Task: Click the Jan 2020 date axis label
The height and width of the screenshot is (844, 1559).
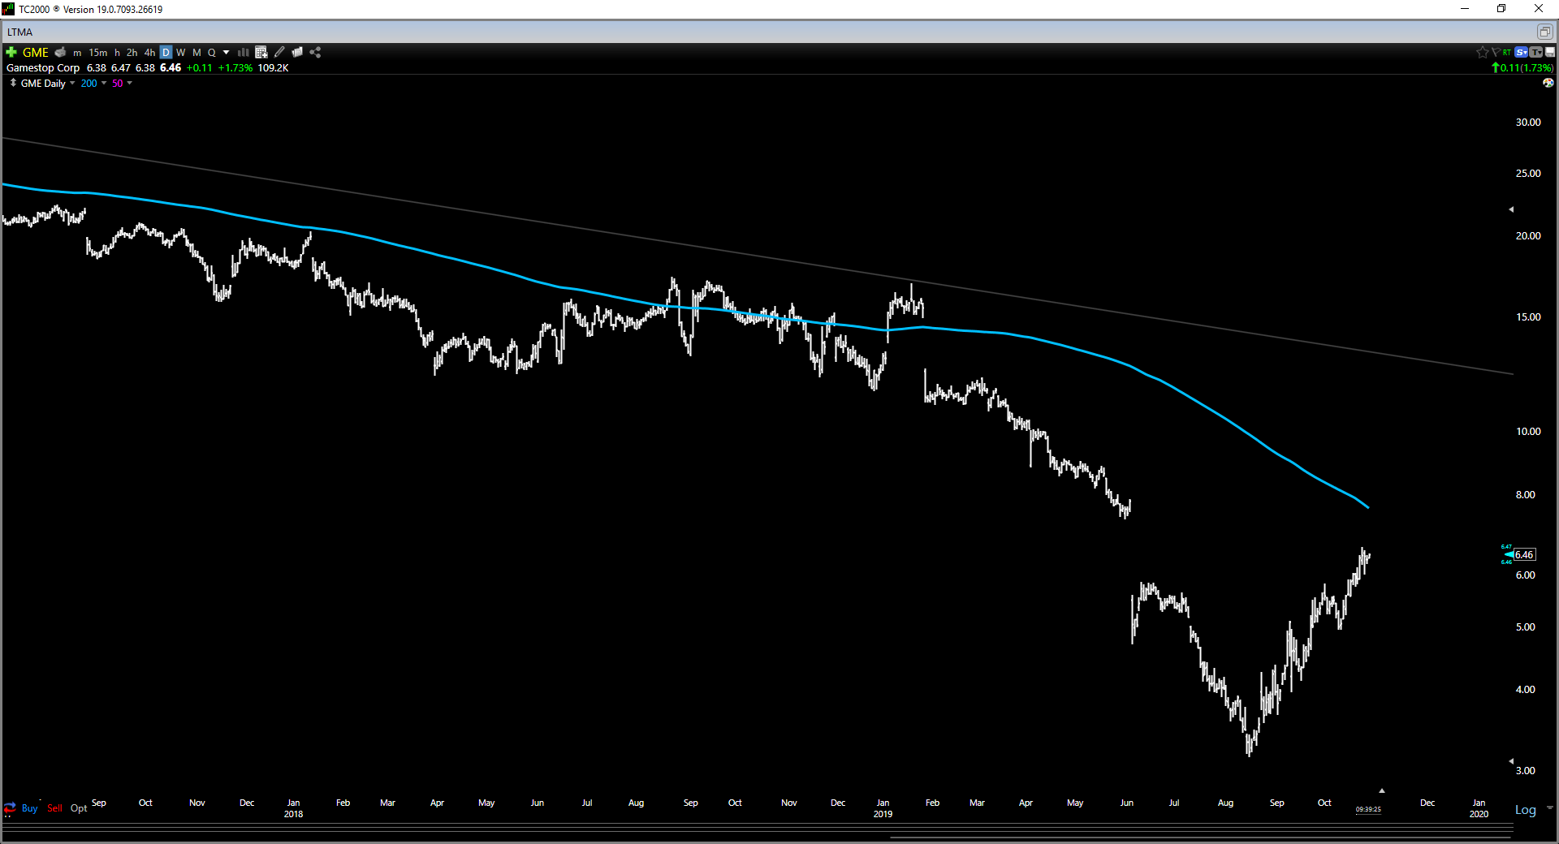Action: pos(1479,807)
